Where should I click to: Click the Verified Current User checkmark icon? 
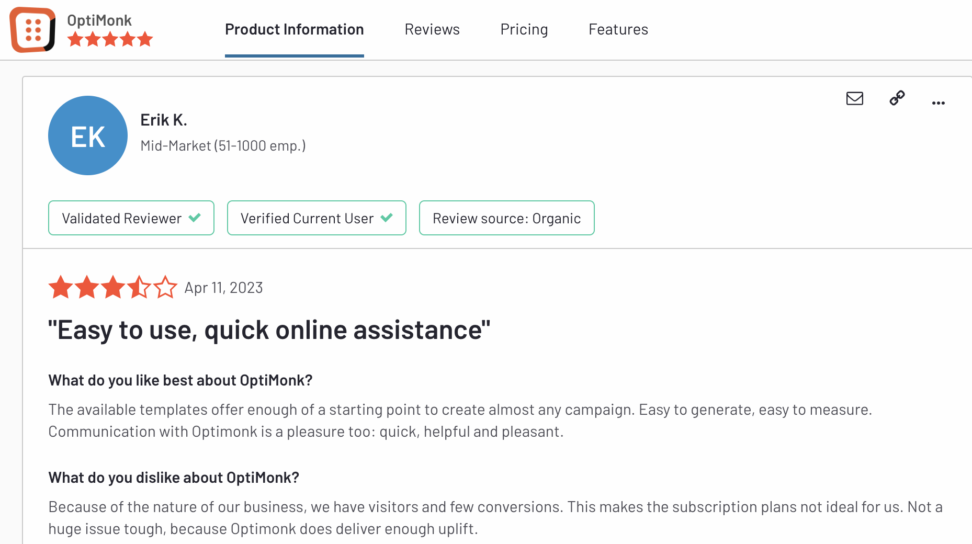(x=387, y=218)
